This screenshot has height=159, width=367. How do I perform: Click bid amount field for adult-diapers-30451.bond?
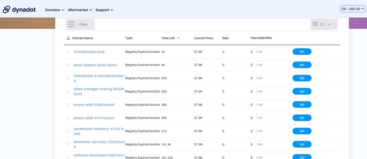point(272,65)
